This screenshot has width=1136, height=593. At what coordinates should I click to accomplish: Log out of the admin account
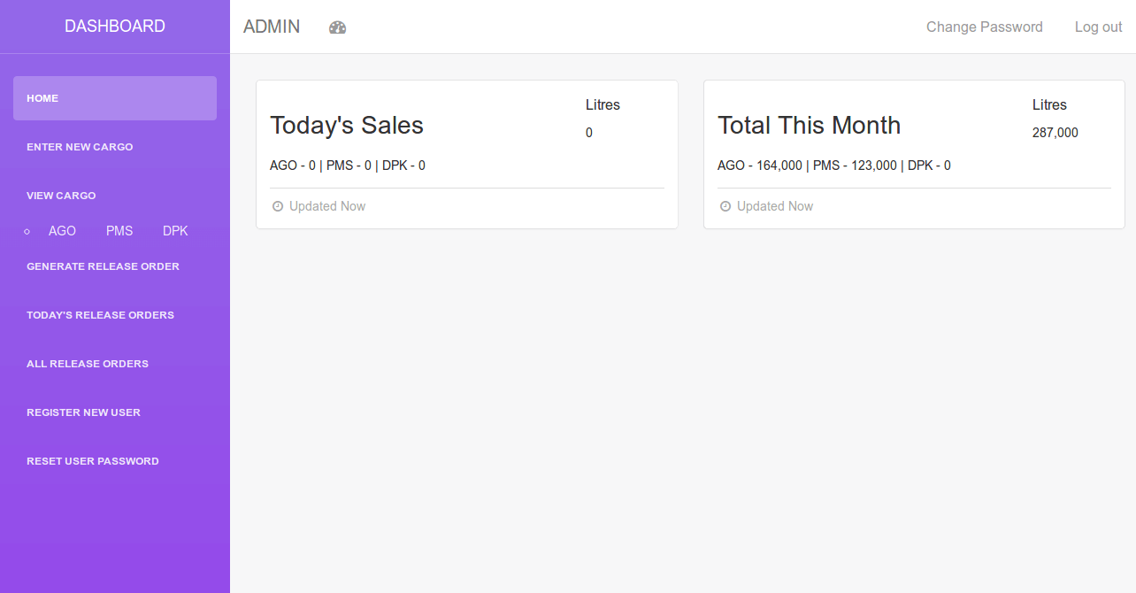1098,27
